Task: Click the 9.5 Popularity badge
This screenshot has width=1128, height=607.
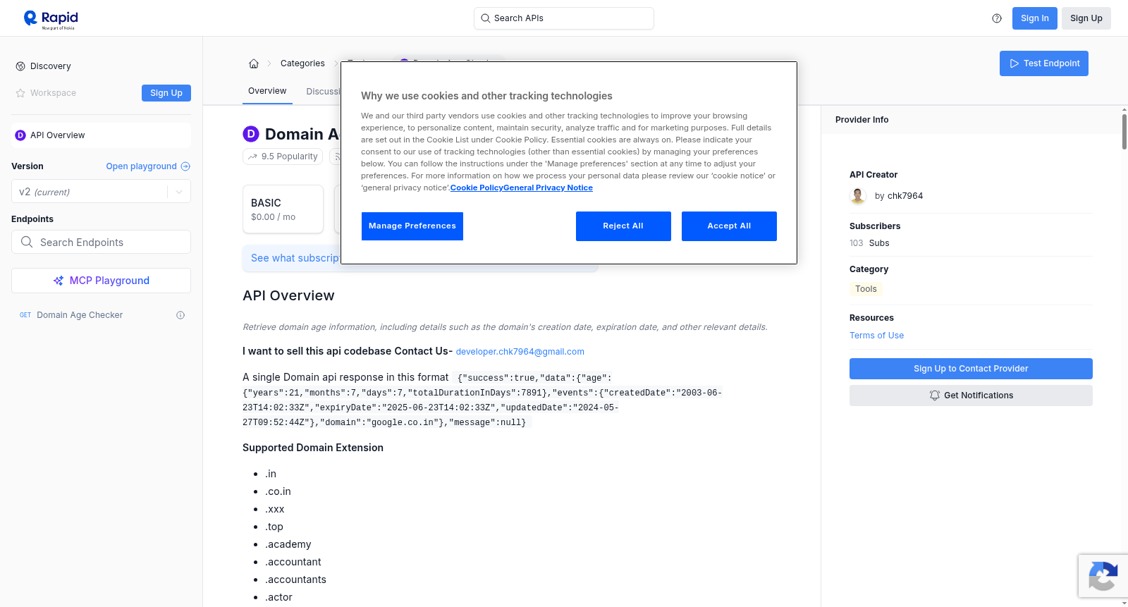Action: pos(283,157)
